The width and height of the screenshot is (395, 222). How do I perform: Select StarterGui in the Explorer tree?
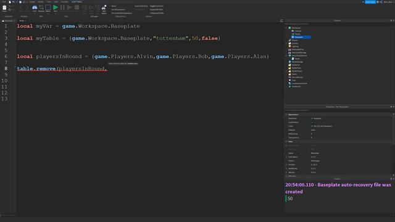(296, 65)
